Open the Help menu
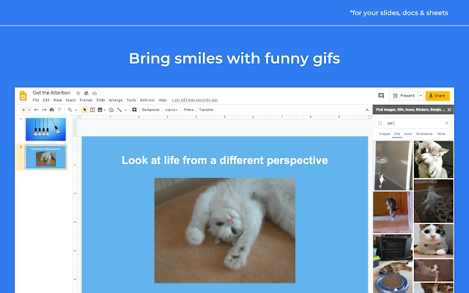This screenshot has width=469, height=293. pos(163,100)
